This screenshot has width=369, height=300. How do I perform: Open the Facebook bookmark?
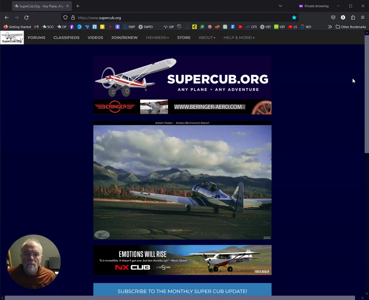[72, 27]
